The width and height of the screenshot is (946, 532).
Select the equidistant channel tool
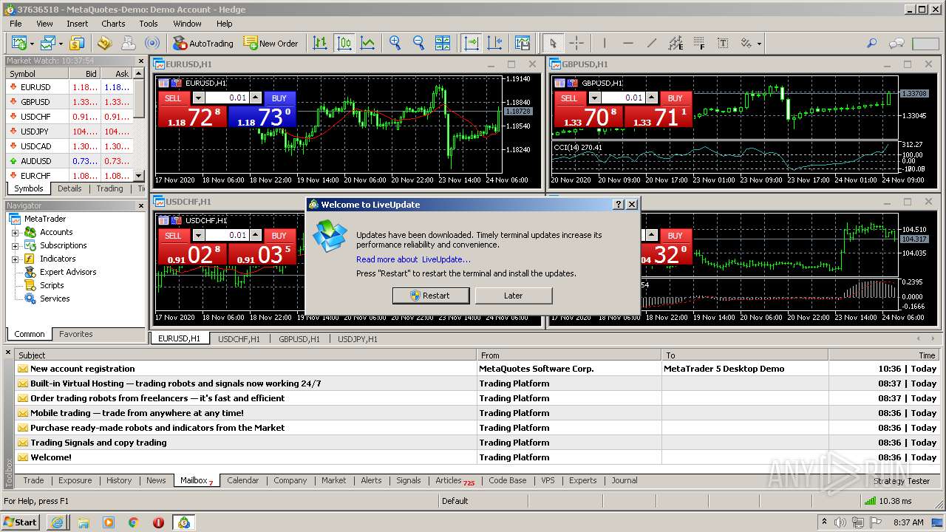(676, 43)
